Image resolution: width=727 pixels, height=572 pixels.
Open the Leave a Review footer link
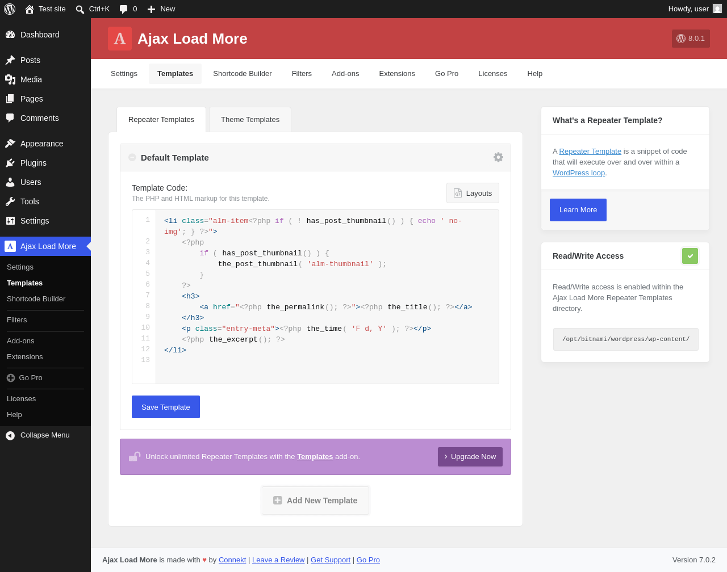[278, 560]
